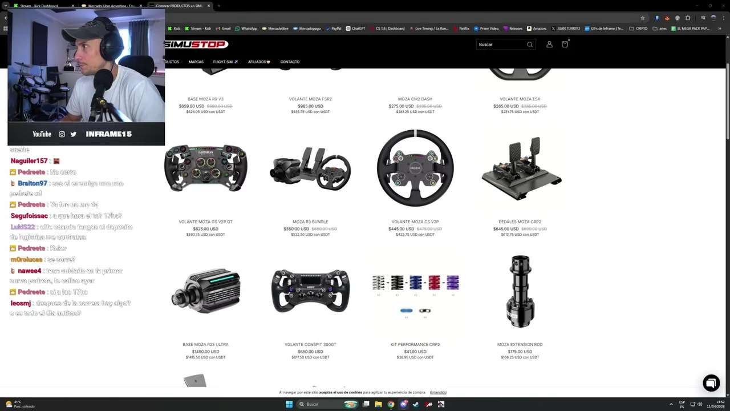The width and height of the screenshot is (730, 411).
Task: Click the Moza extension rod image
Action: coord(520,291)
